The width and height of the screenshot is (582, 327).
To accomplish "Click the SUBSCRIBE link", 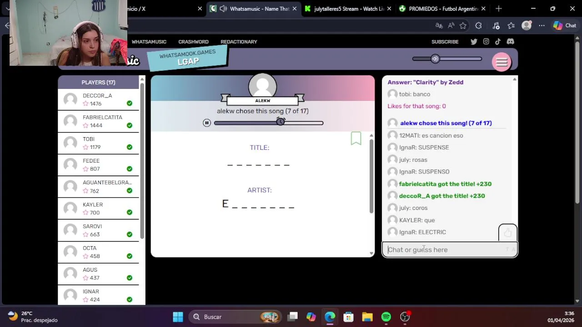I will point(445,42).
